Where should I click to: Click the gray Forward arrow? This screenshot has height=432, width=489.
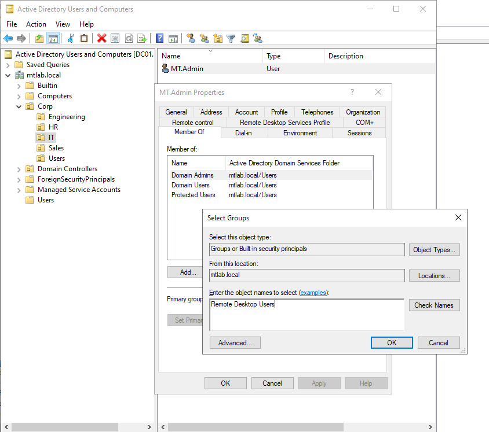click(21, 39)
